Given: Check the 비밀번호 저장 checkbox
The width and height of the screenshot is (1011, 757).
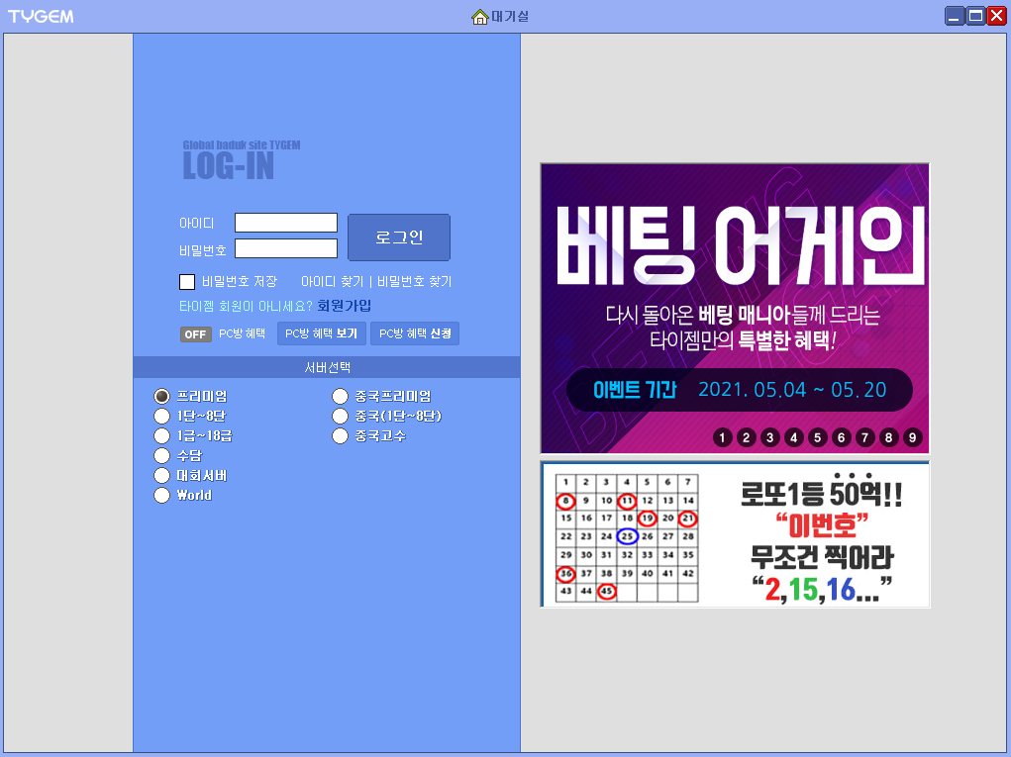Looking at the screenshot, I should (187, 282).
